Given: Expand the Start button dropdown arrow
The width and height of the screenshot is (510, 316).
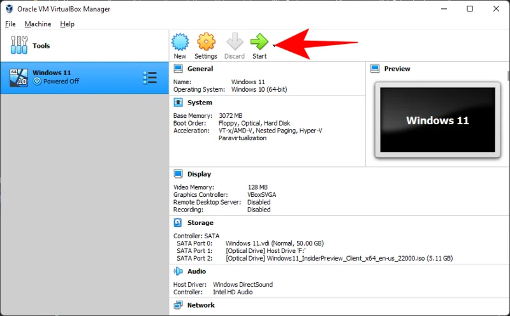Looking at the screenshot, I should pyautogui.click(x=274, y=46).
